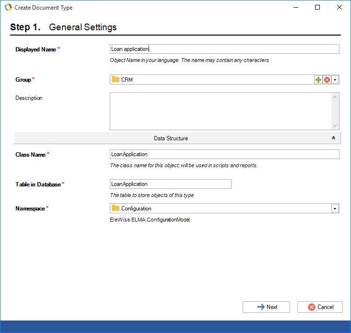The width and height of the screenshot is (351, 333).
Task: Collapse the Data Structure section chevron
Action: click(x=333, y=138)
